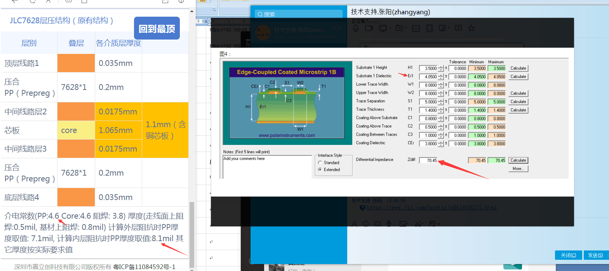This screenshot has width=609, height=271.
Task: Click the phone/mobile device icon in chat
Action: point(429,28)
